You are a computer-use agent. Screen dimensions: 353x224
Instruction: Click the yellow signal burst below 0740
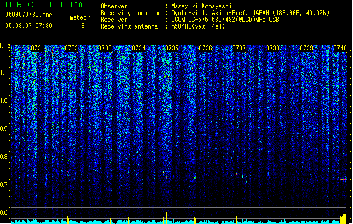point(343,218)
